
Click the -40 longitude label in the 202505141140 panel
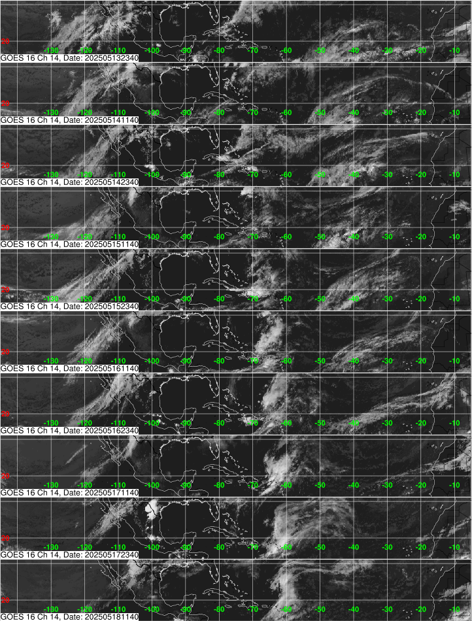pos(353,113)
